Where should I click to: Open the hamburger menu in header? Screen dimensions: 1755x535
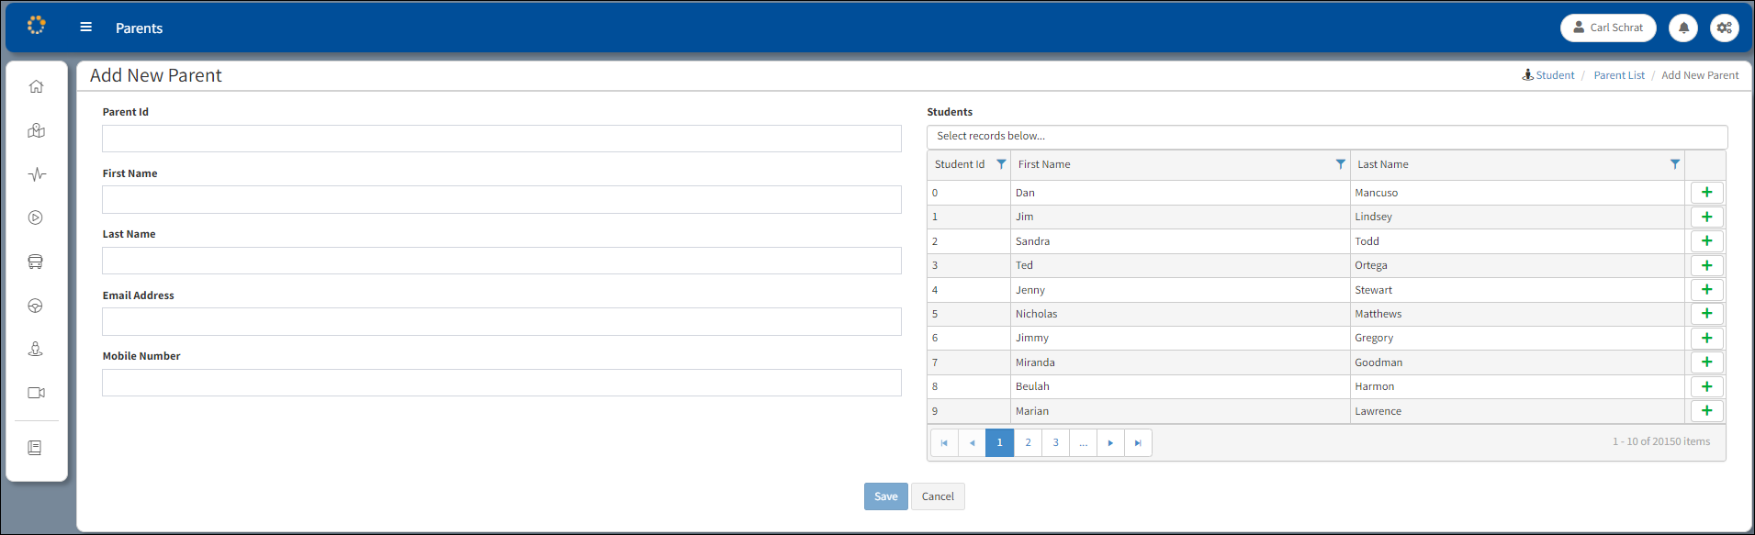click(86, 28)
